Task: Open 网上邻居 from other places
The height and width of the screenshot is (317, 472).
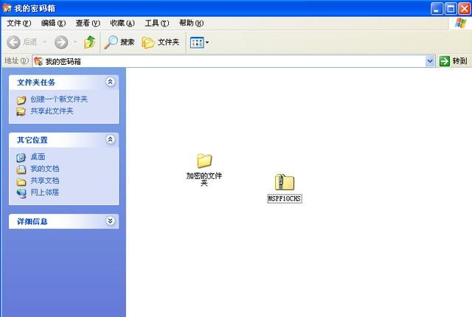Action: [x=44, y=192]
